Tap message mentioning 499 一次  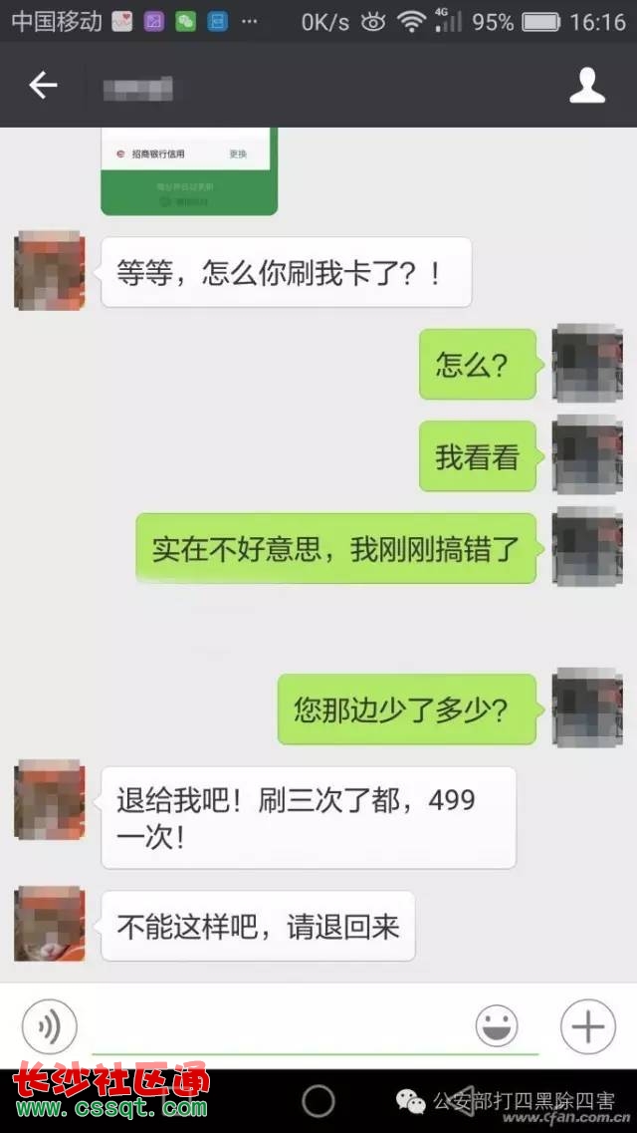pyautogui.click(x=309, y=818)
